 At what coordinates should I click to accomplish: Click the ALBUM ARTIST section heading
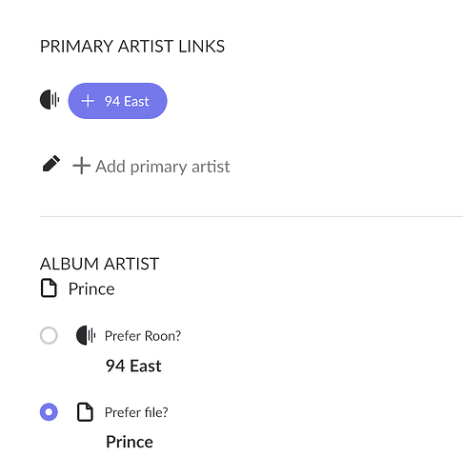(99, 264)
